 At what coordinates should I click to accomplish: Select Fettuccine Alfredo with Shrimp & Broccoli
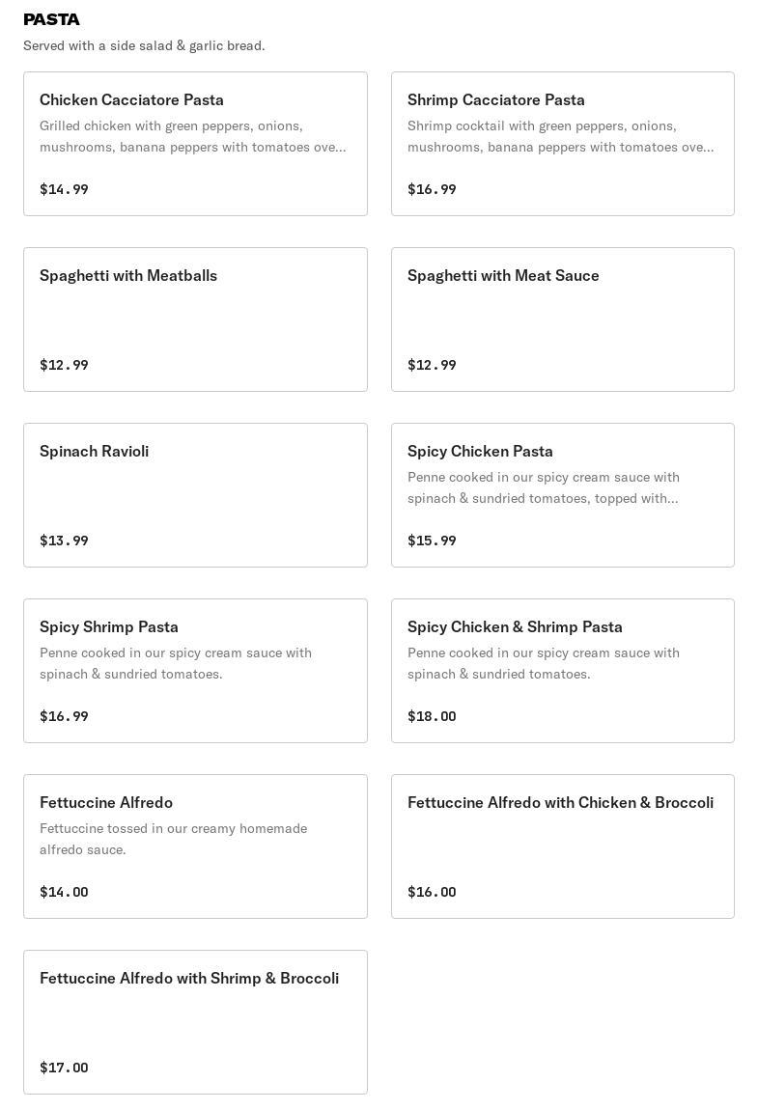(x=189, y=979)
